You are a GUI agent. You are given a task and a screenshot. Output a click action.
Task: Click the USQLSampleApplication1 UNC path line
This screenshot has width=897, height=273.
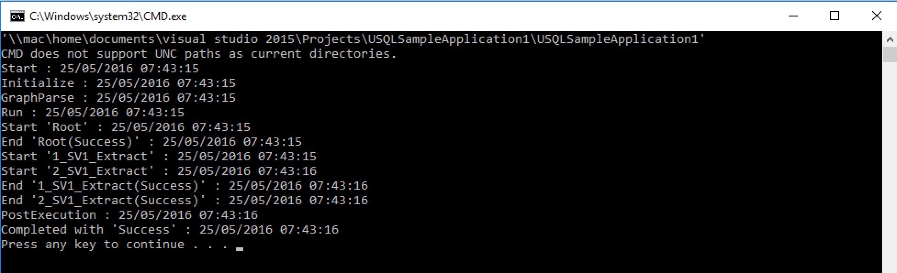point(353,39)
